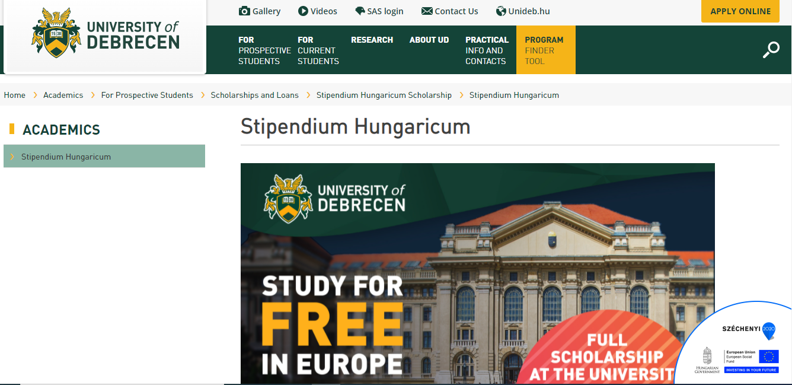This screenshot has width=792, height=385.
Task: Go to Academics breadcrumb
Action: pos(63,95)
